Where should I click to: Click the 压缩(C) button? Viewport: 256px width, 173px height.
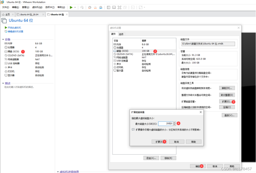227,107
